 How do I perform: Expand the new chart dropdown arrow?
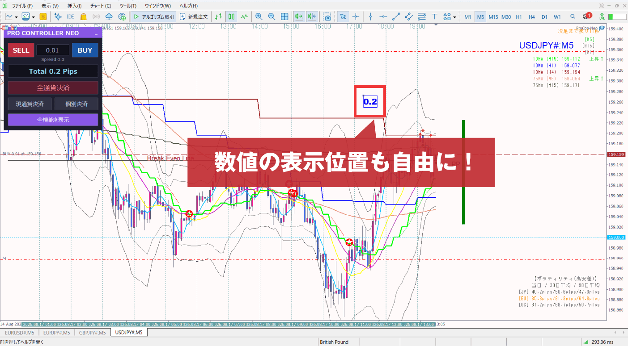click(16, 17)
